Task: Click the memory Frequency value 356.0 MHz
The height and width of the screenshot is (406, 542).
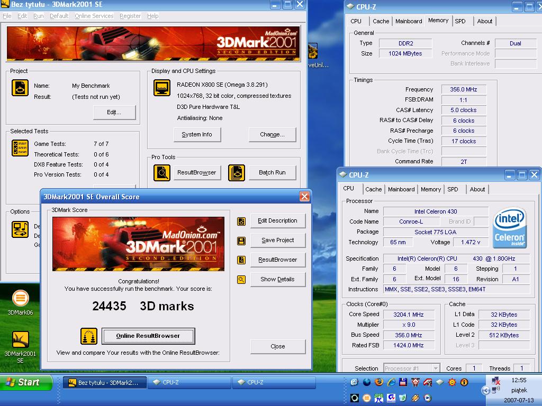Action: tap(464, 89)
